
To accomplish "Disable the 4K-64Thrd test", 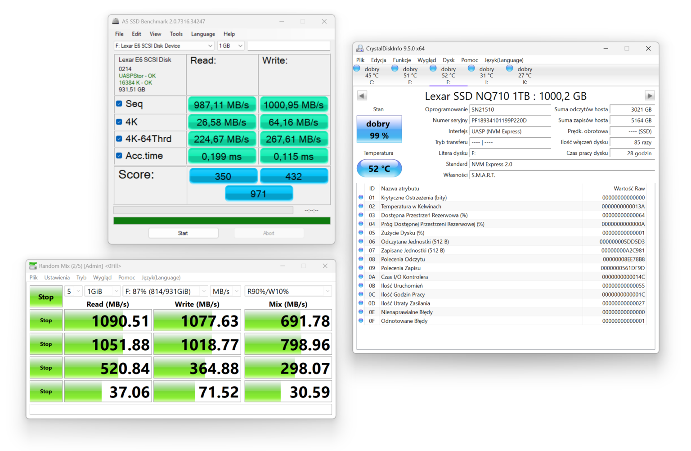I will (119, 138).
